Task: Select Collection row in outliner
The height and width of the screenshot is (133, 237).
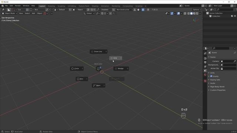Action: pos(216,16)
